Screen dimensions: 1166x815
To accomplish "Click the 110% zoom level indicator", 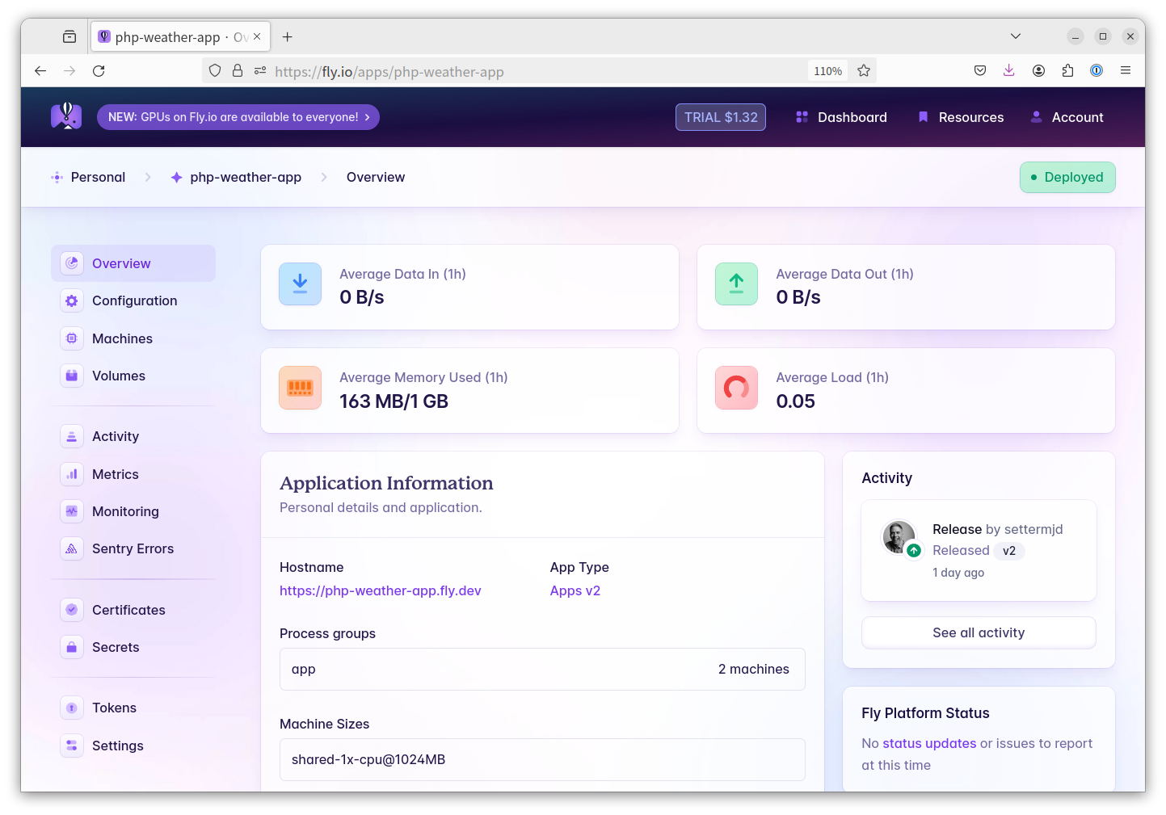I will [827, 71].
